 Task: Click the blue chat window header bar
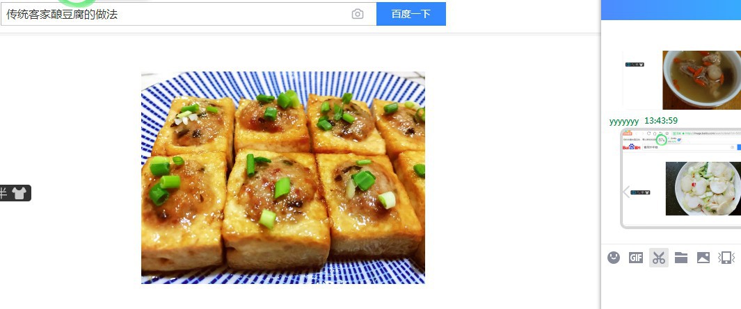(x=671, y=10)
